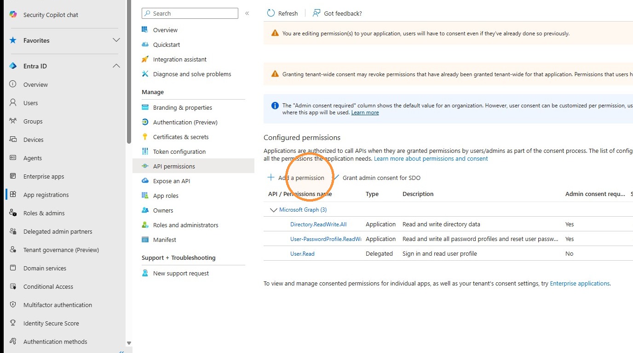Click the Expose an API cloud icon
633x353 pixels.
tap(145, 181)
